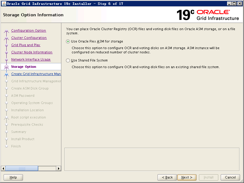The height and width of the screenshot is (183, 244).
Task: Click the Grid Plug and Play step bullet
Action: 6,45
